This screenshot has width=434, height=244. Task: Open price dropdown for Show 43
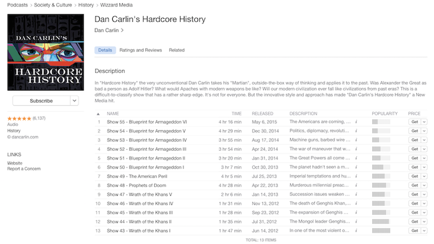coord(424,231)
